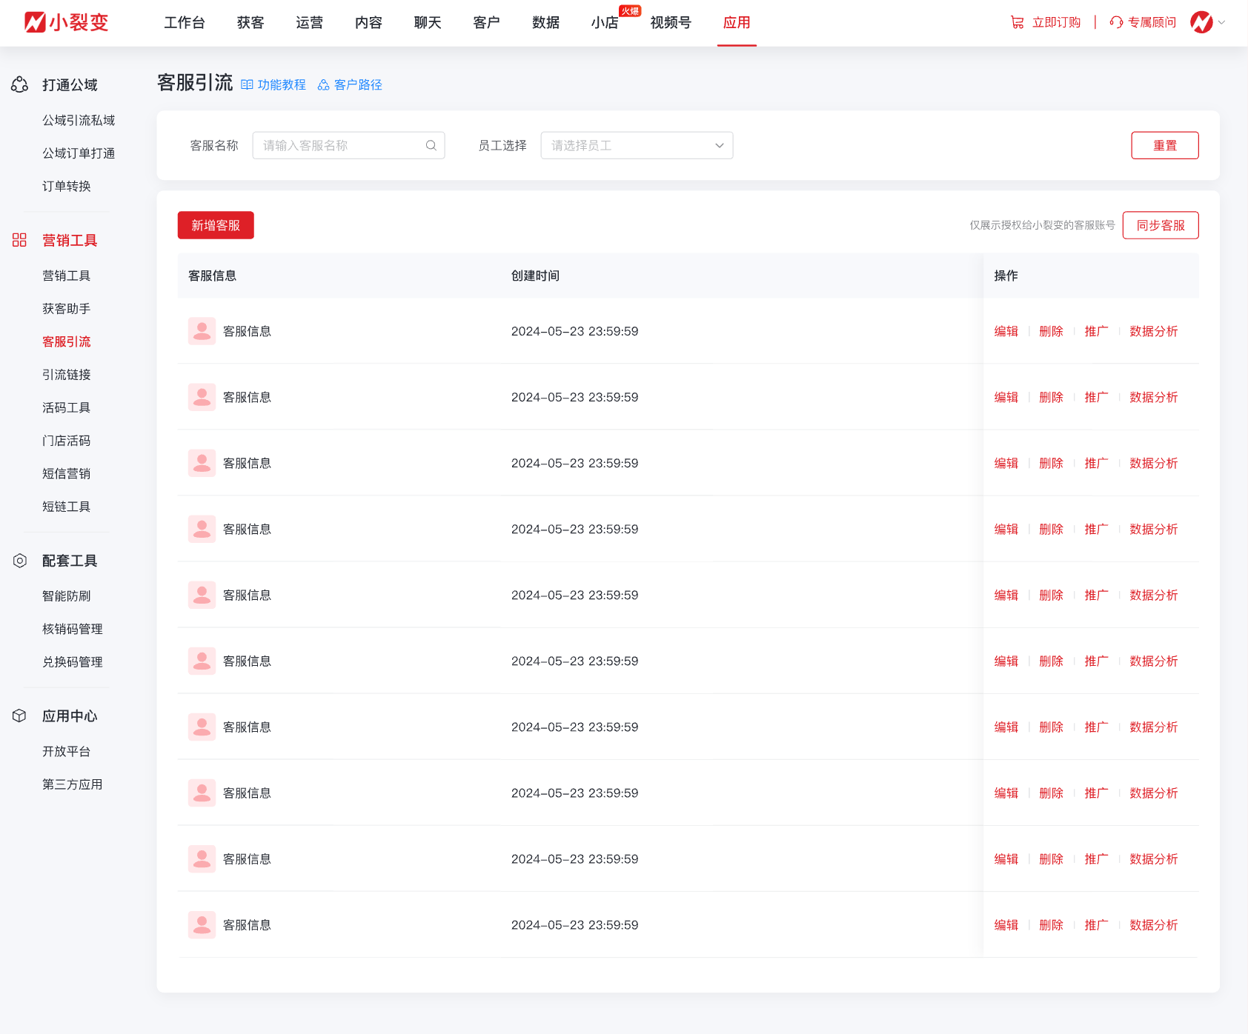
Task: Click the 同步客服 button
Action: tap(1160, 225)
